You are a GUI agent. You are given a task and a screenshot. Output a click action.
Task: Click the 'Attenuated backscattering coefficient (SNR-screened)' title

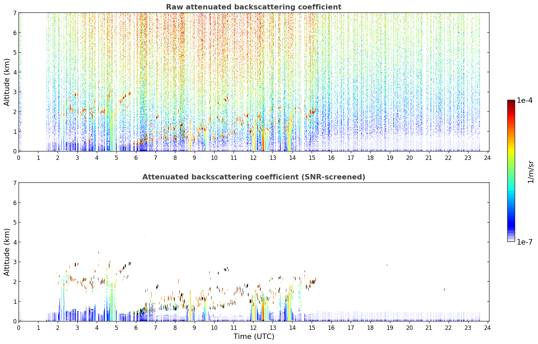pos(254,177)
